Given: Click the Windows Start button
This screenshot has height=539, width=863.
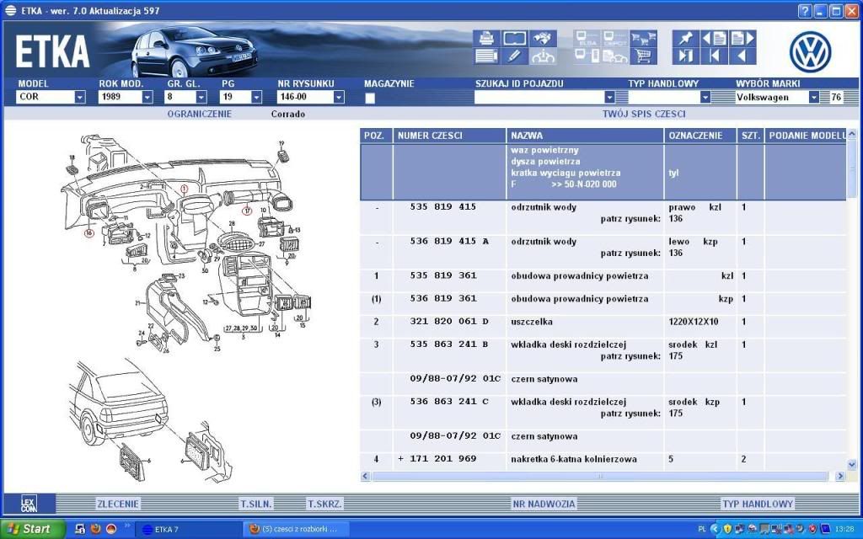Looking at the screenshot, I should click(32, 529).
